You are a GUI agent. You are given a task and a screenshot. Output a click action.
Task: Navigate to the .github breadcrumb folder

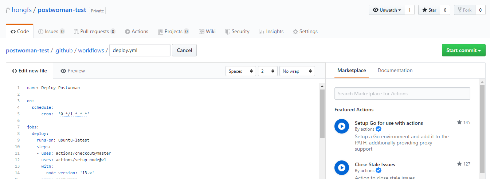64,51
